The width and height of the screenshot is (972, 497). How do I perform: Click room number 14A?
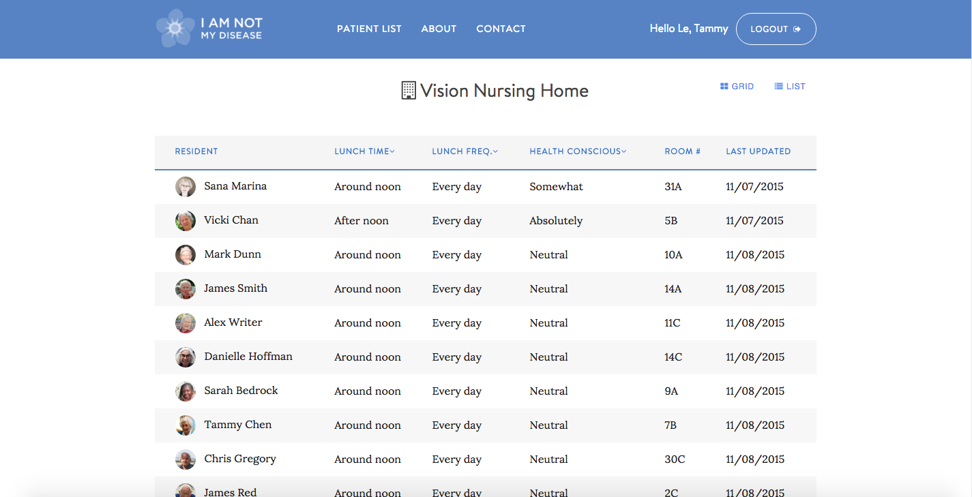coord(673,289)
